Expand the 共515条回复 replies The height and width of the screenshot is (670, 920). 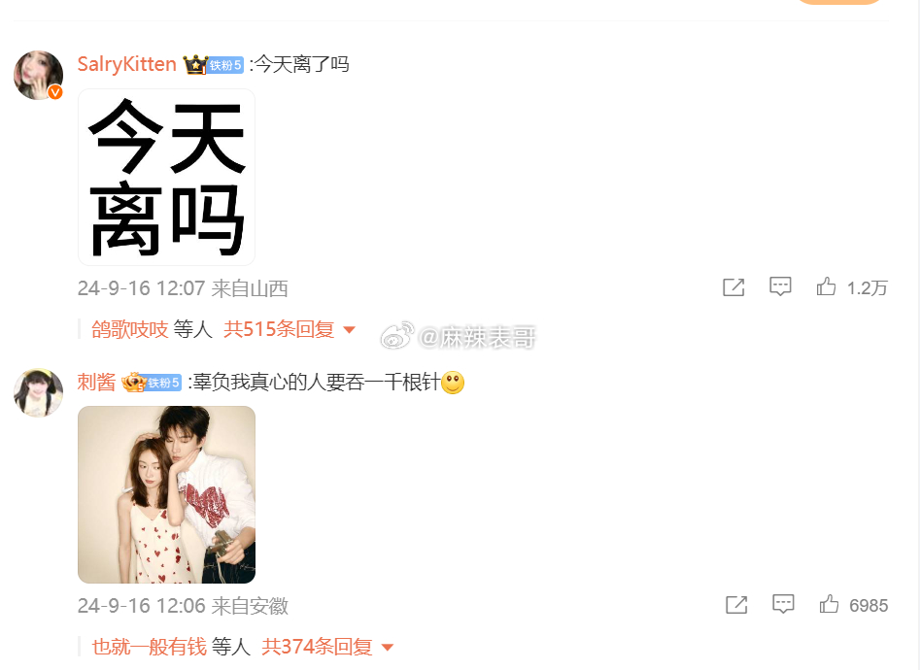coord(279,329)
